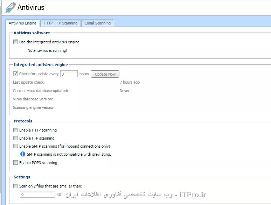The width and height of the screenshot is (271, 205).
Task: Click the 'Last update check:' label
Action: tap(29, 82)
